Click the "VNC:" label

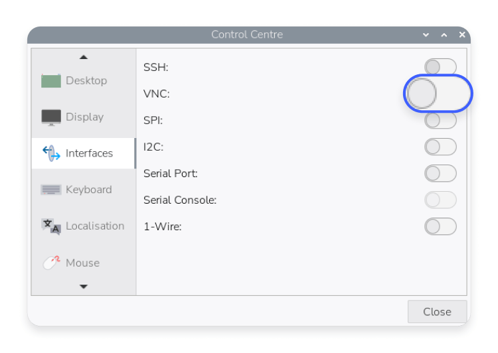(x=157, y=94)
